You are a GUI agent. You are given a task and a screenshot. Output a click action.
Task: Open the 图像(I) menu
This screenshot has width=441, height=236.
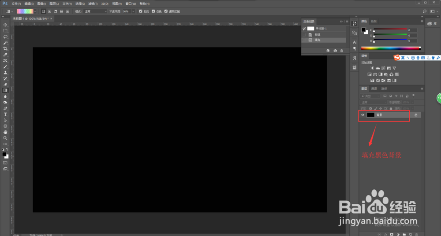tap(41, 4)
